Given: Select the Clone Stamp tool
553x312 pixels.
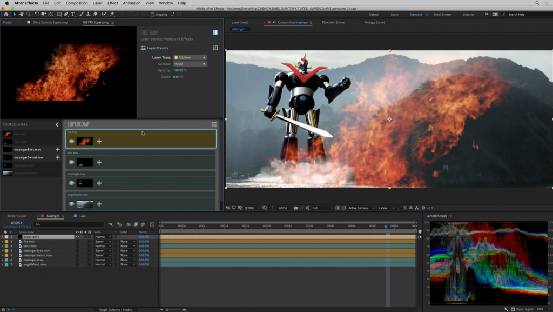Looking at the screenshot, I should coord(88,14).
